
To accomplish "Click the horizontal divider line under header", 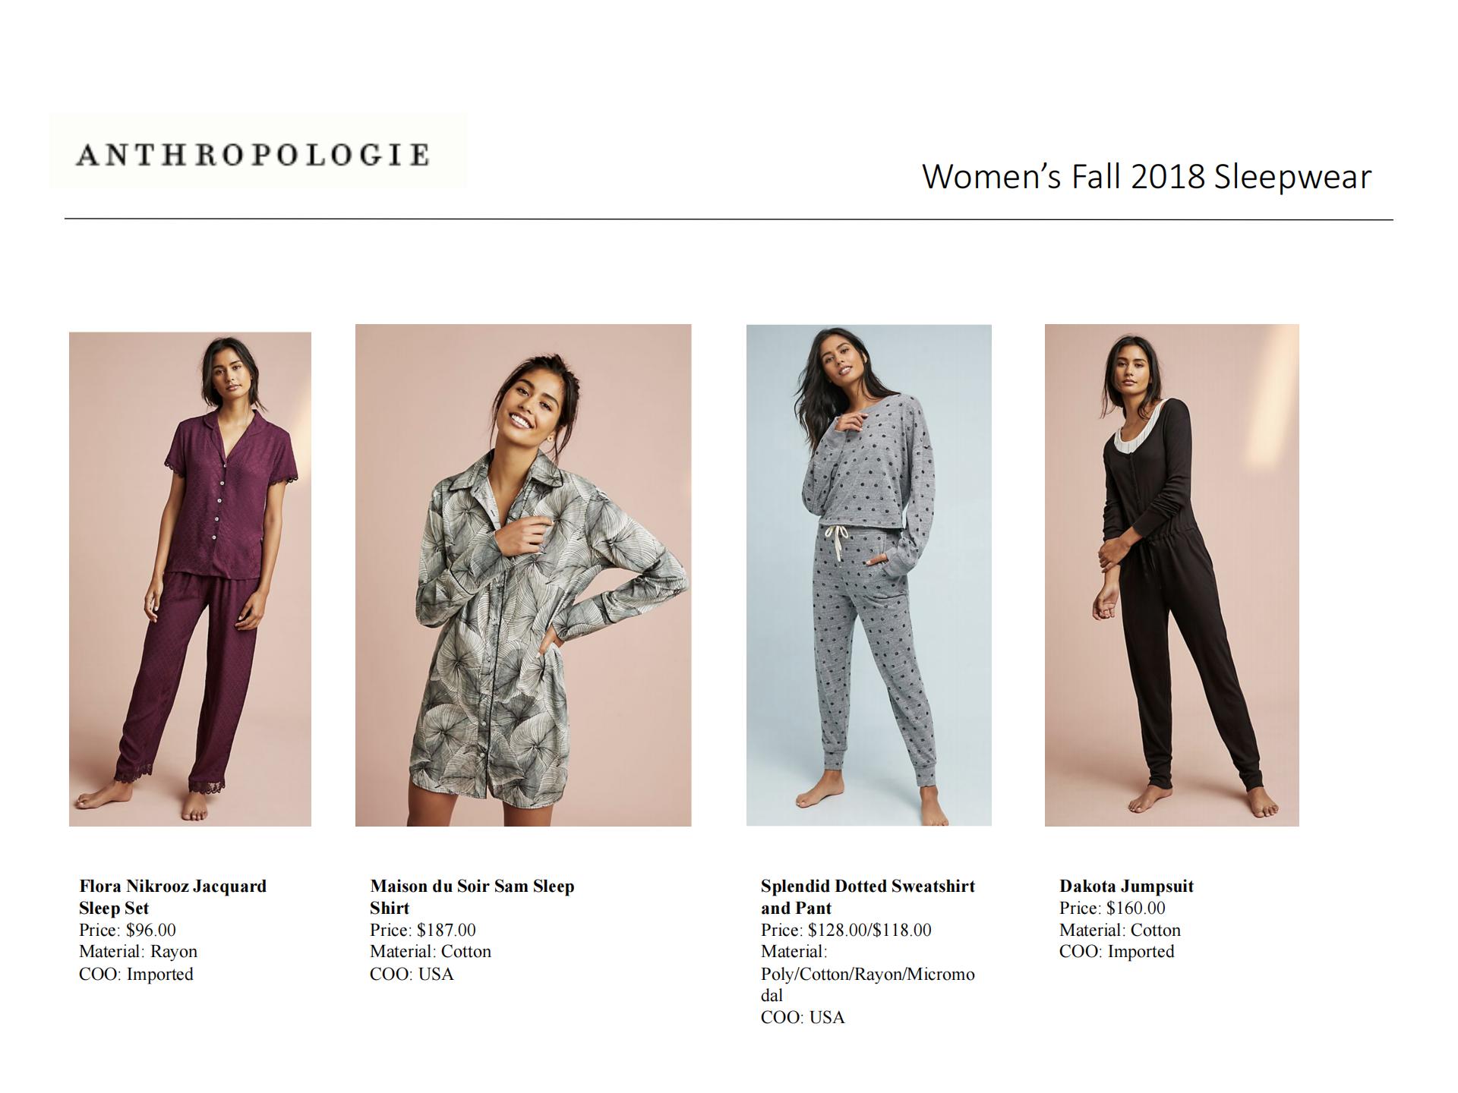I will point(729,219).
